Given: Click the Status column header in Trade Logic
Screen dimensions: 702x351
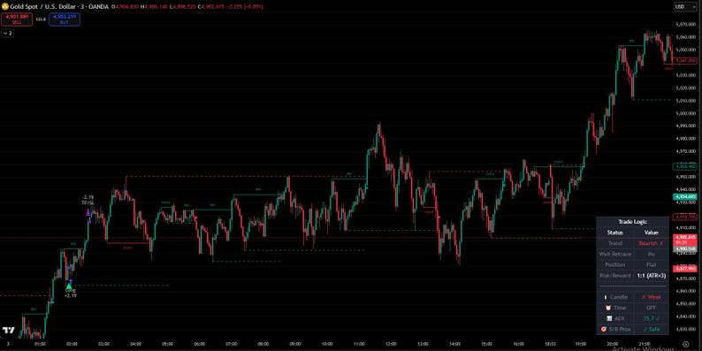Looking at the screenshot, I should 615,233.
